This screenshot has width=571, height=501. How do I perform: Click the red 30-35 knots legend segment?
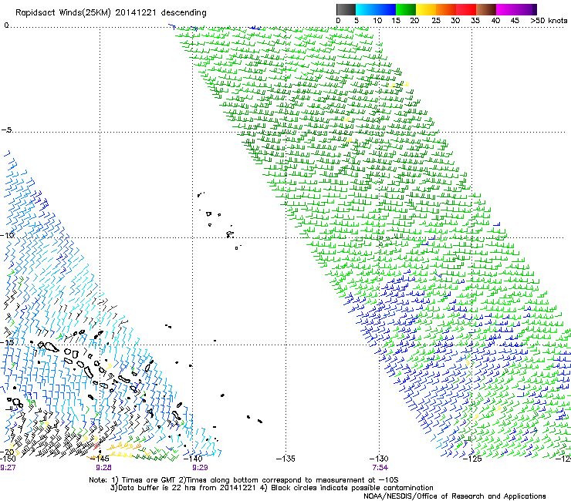pyautogui.click(x=466, y=9)
